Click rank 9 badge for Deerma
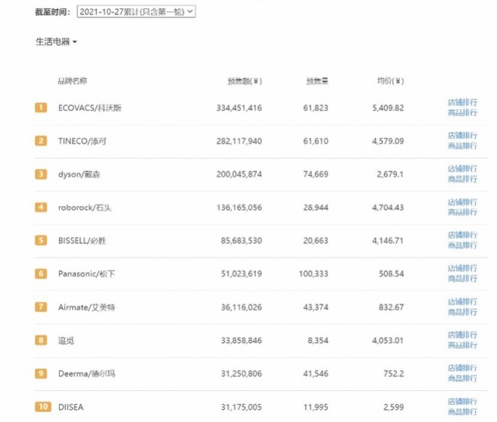Screen dimensions: 497x422 pyautogui.click(x=41, y=373)
